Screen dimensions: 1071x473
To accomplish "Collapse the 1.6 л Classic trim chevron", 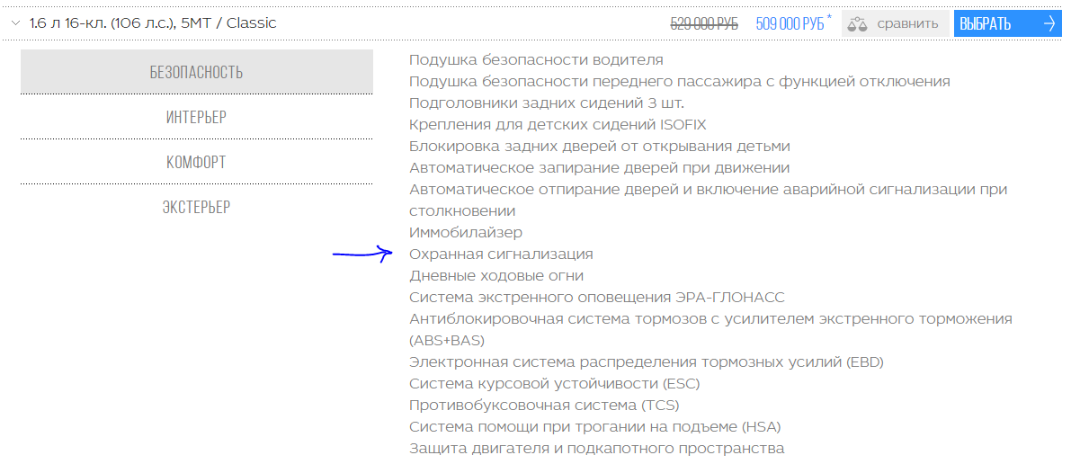I will click(x=15, y=23).
